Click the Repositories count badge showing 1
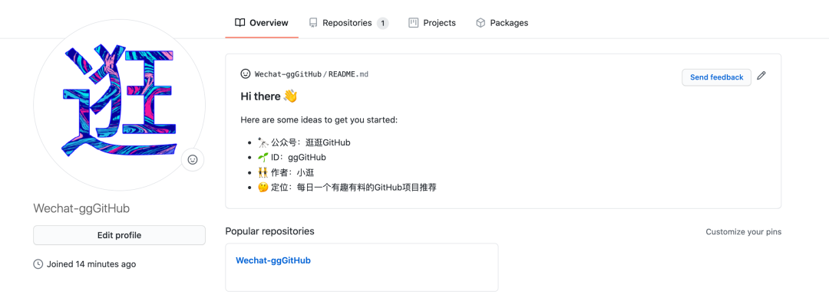This screenshot has height=307, width=829. click(x=383, y=23)
